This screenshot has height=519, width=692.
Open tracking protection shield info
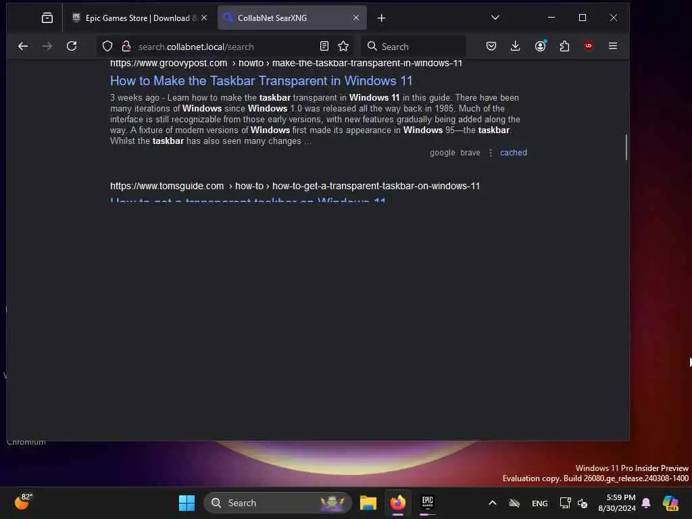(x=107, y=47)
